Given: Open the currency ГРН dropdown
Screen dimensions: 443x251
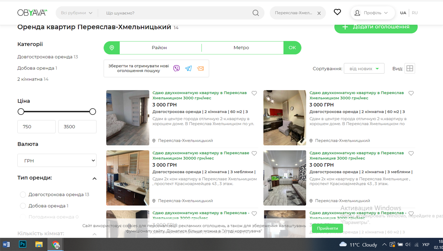Looking at the screenshot, I should pos(57,160).
